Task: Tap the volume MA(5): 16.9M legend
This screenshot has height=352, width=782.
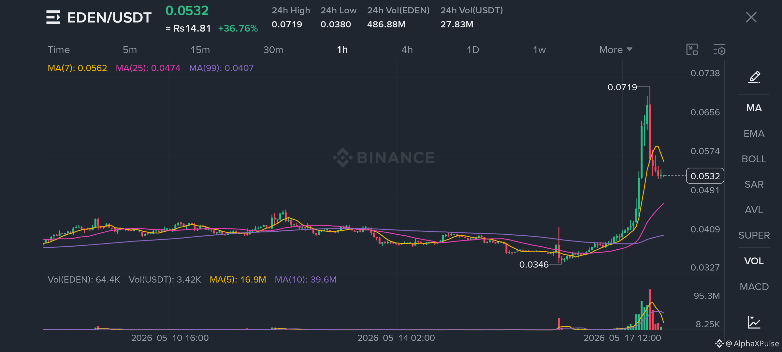Action: coord(238,280)
